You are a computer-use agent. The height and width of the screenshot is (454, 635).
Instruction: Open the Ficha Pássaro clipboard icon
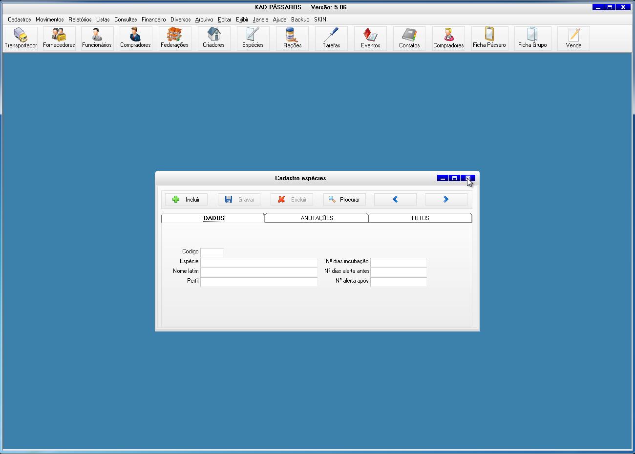coord(489,38)
